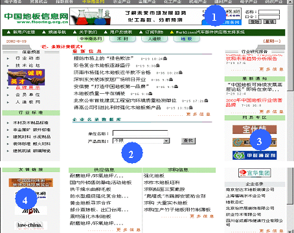Click the 中国地板信息网 site logo

36,18
